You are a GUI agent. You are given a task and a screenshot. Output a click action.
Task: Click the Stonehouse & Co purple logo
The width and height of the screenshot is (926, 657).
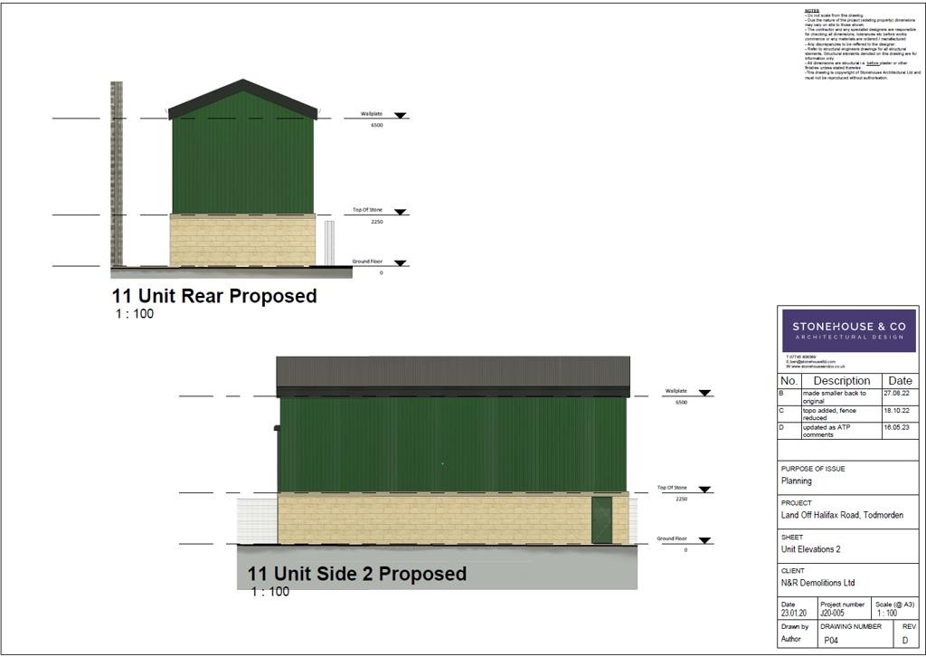[x=848, y=330]
